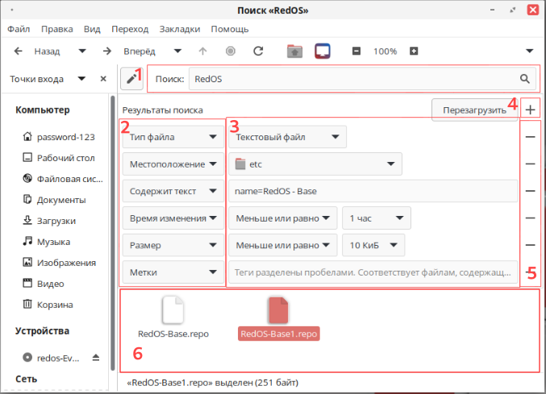Viewport: 546px width, 394px height.
Task: Add a new search criterion with plus
Action: point(531,110)
